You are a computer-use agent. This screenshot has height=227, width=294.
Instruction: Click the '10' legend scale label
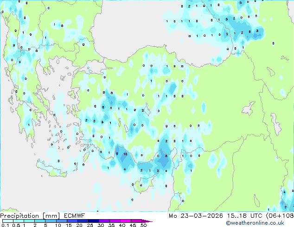58,225
